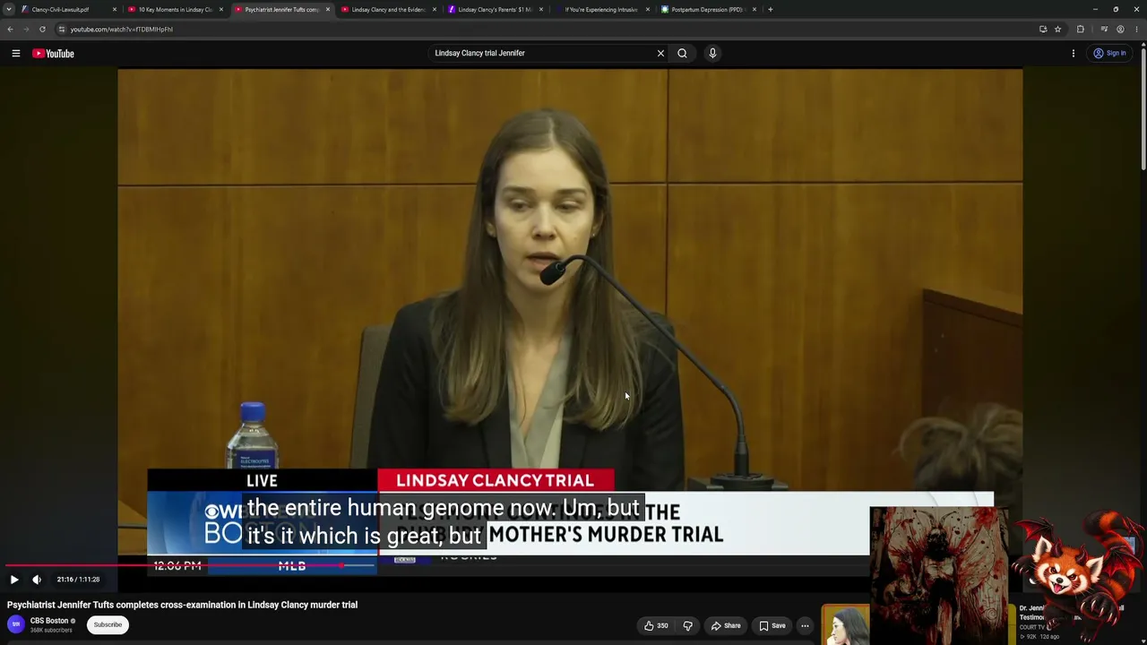Open the CBS Boston channel name link
The height and width of the screenshot is (645, 1147).
tap(49, 621)
